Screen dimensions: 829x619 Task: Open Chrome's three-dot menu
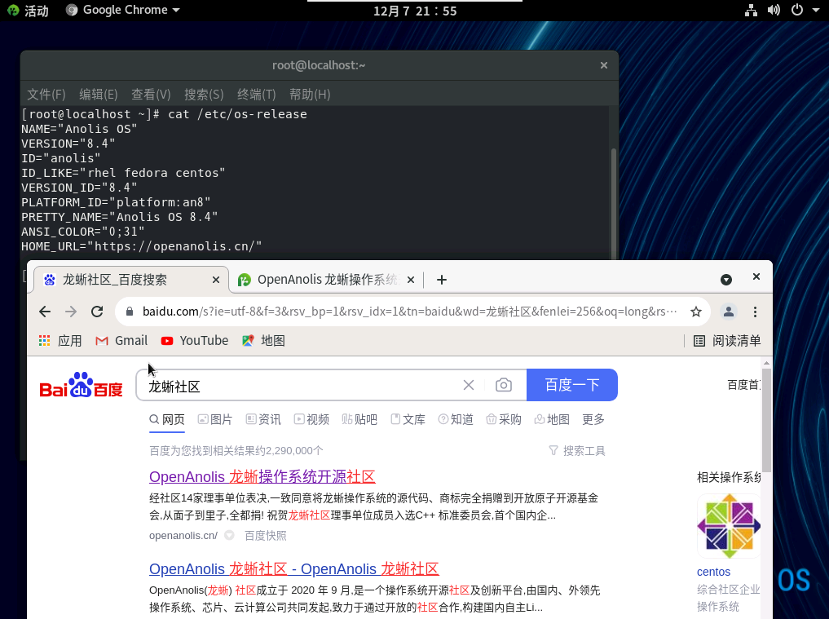click(756, 312)
